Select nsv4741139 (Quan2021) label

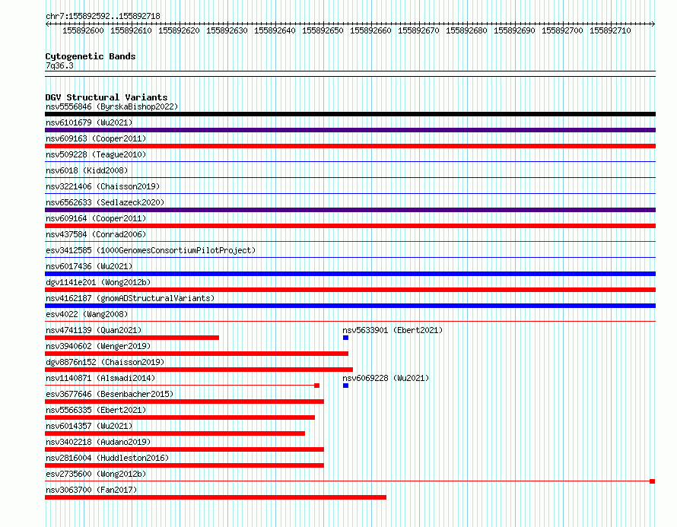click(x=94, y=330)
